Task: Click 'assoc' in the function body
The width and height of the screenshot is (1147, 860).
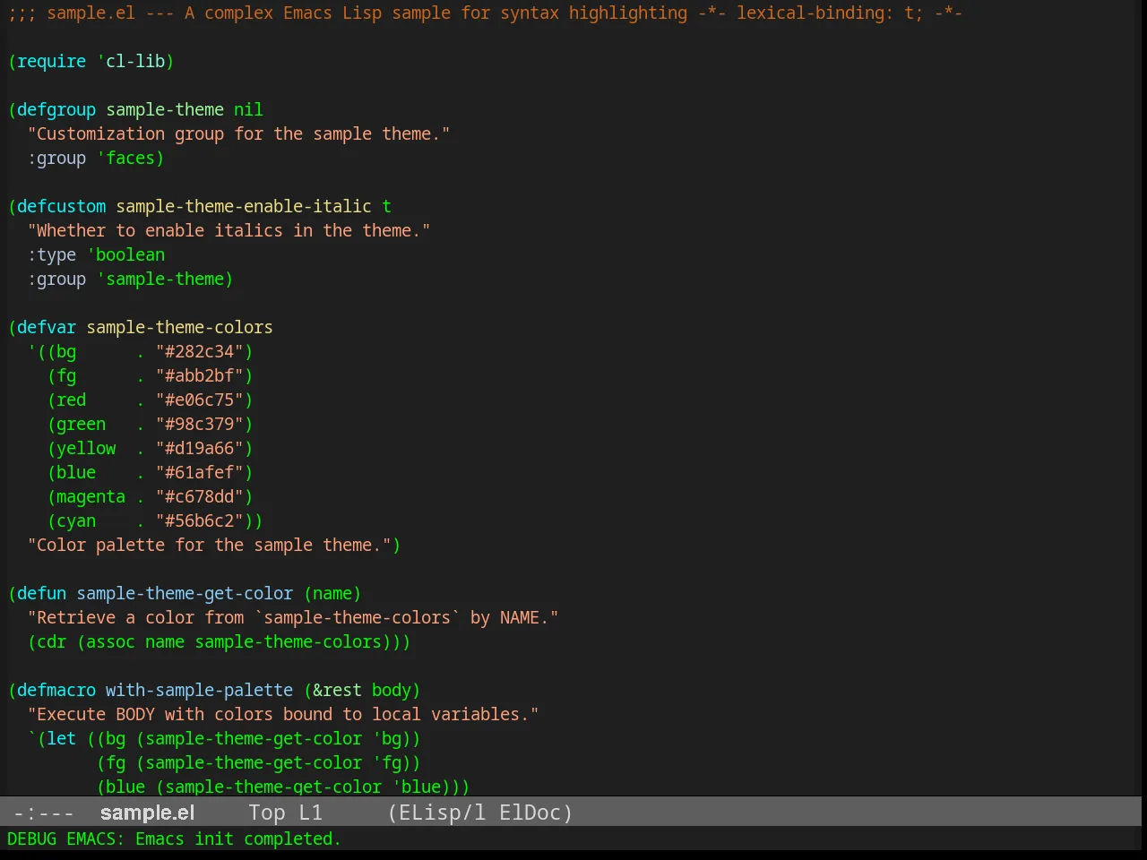Action: tap(111, 641)
